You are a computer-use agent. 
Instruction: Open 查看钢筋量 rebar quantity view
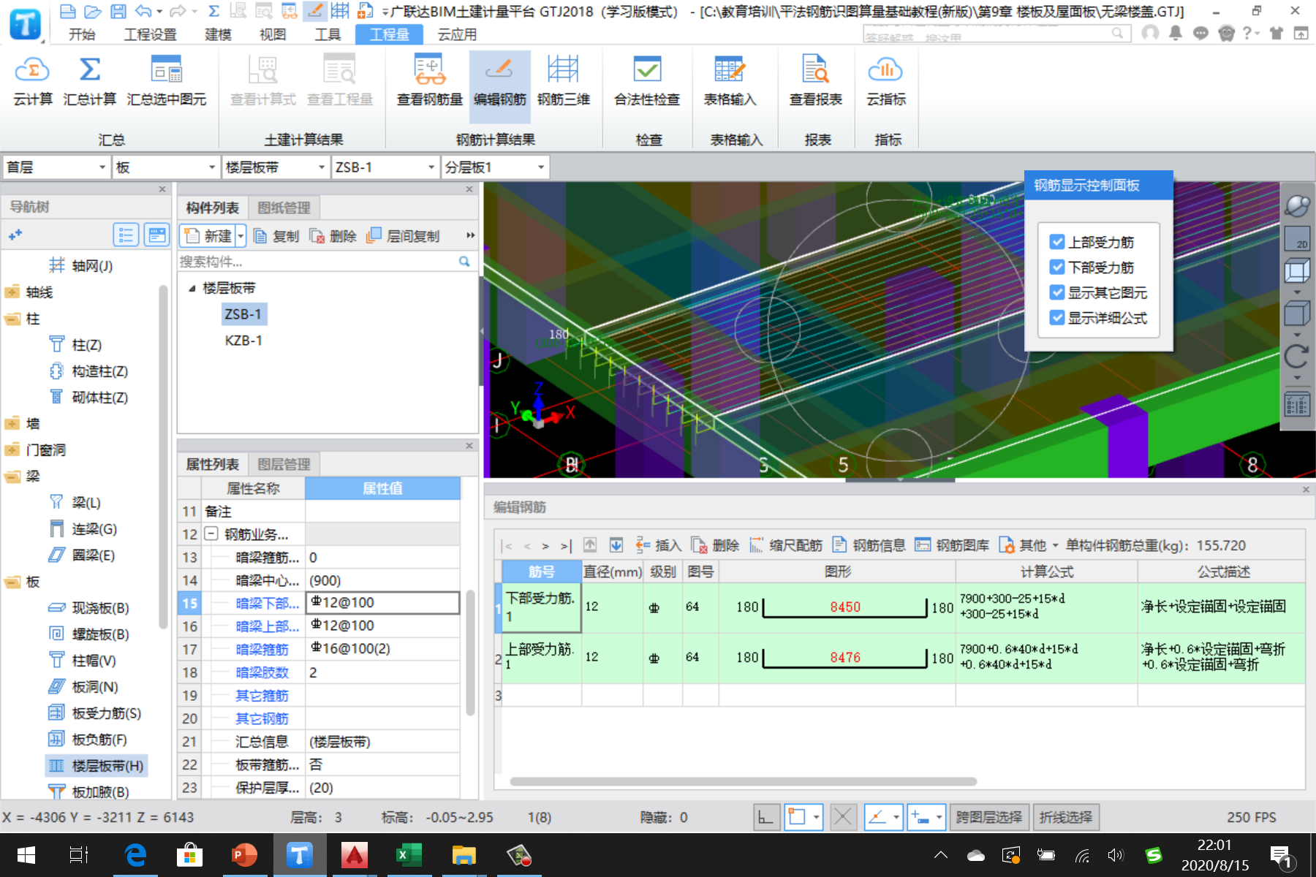coord(429,81)
